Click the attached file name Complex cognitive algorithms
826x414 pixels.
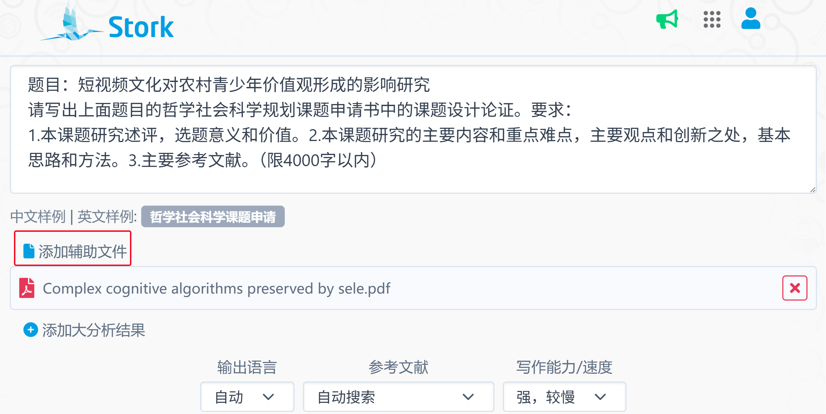(216, 288)
